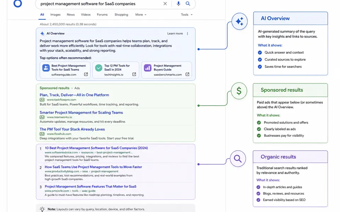Open ad The PM Tool Your Stack Already Loves
This screenshot has height=212, width=340.
pyautogui.click(x=72, y=129)
